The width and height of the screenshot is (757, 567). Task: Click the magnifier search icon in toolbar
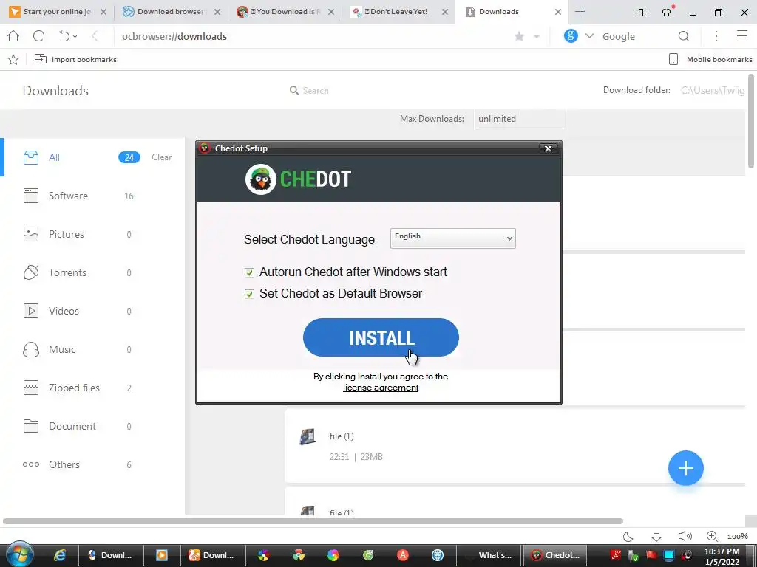684,36
